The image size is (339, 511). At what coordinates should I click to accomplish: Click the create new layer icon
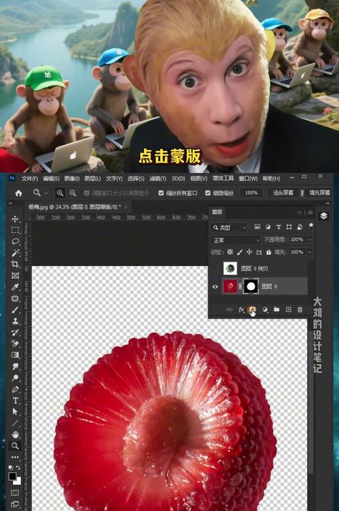[x=288, y=309]
